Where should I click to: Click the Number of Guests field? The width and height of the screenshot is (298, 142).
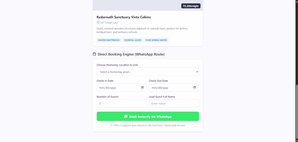(121, 104)
